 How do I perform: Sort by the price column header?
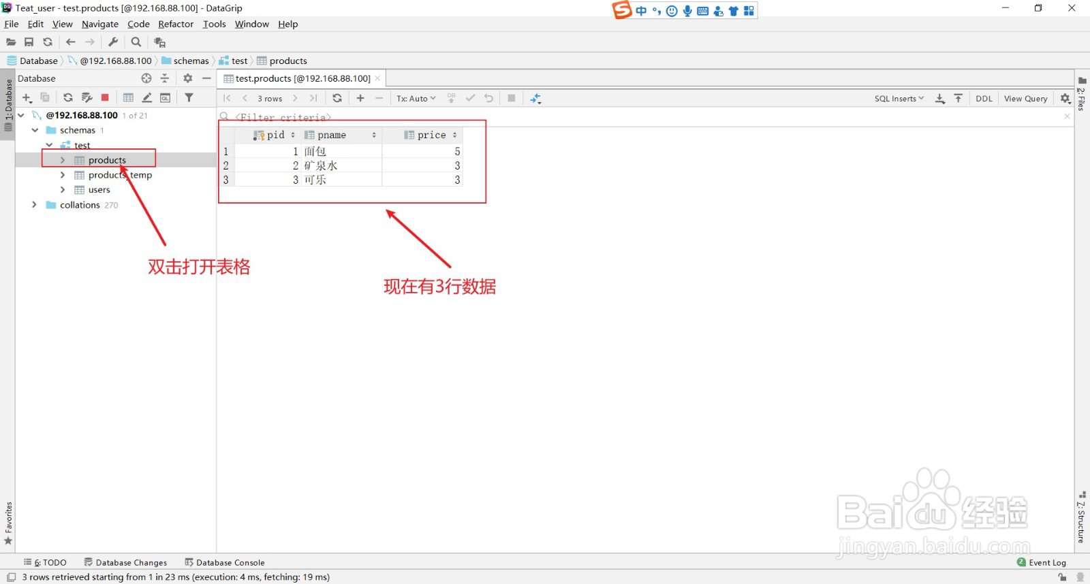click(422, 135)
